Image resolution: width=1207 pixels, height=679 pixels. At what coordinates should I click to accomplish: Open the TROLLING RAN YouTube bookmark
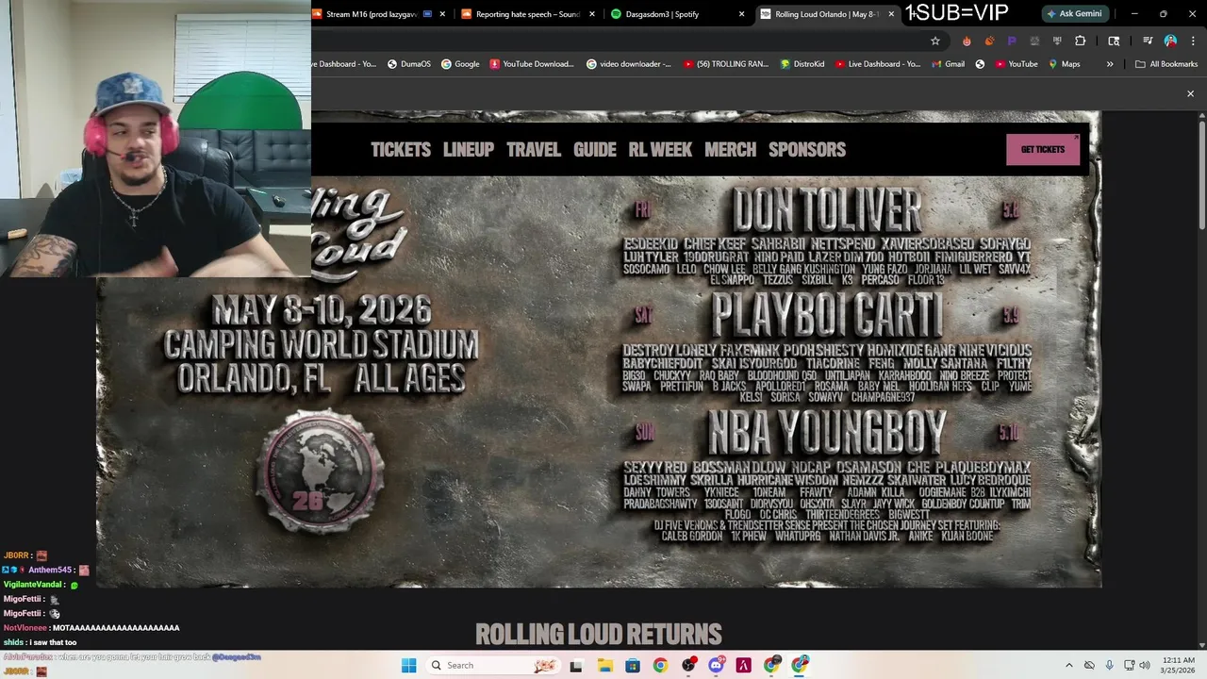(726, 64)
